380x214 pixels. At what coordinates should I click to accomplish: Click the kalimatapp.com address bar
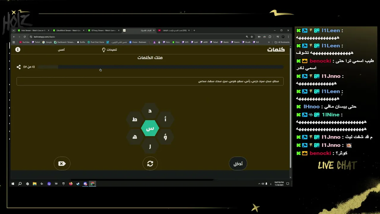pos(137,37)
